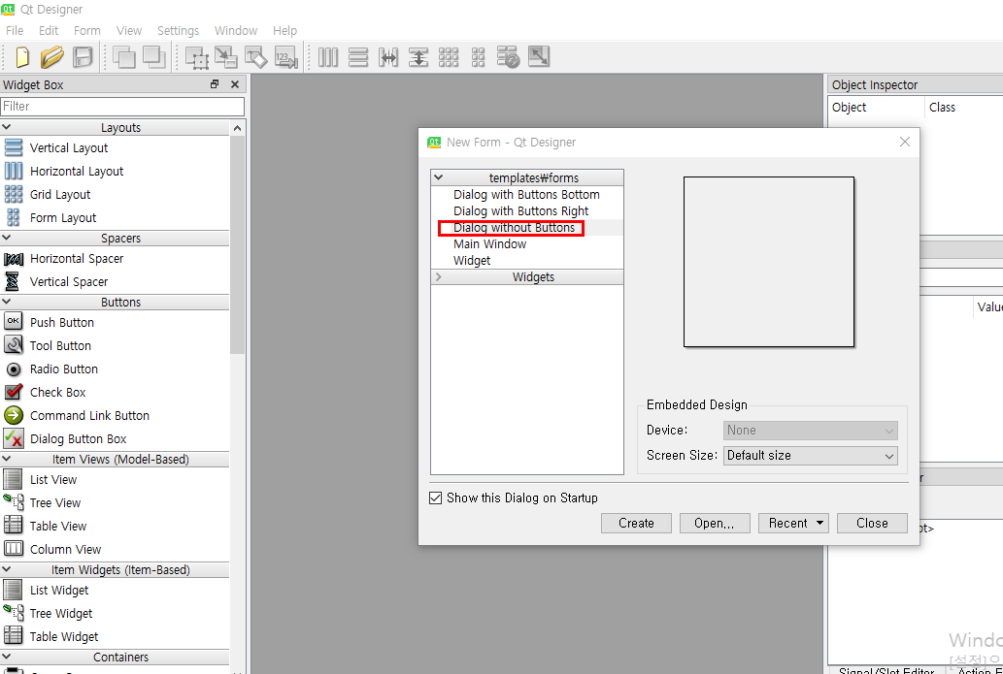Screen dimensions: 1003x674
Task: Click the Save floppy disk icon
Action: coord(83,57)
